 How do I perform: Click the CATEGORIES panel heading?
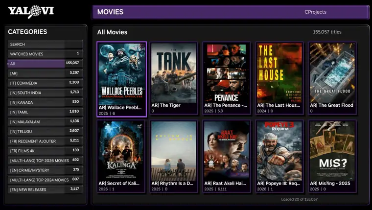pos(27,32)
